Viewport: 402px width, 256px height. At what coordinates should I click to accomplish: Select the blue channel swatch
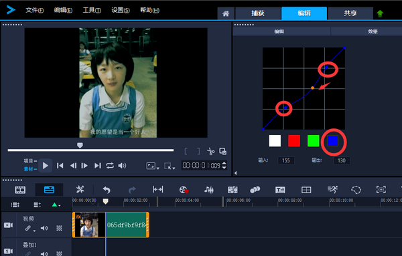pos(333,141)
